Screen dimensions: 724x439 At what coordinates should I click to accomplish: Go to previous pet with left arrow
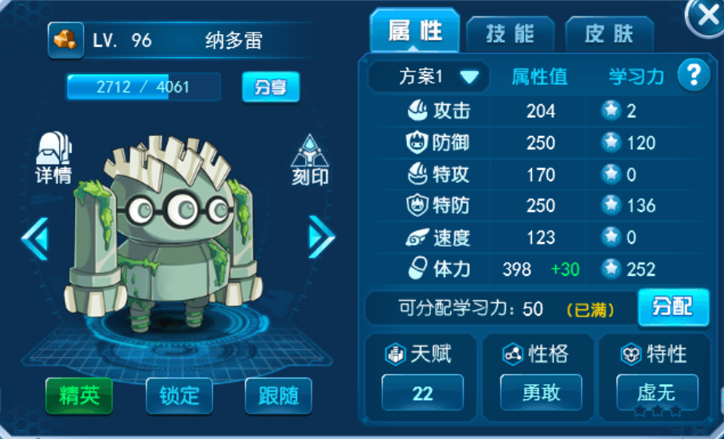tap(34, 239)
